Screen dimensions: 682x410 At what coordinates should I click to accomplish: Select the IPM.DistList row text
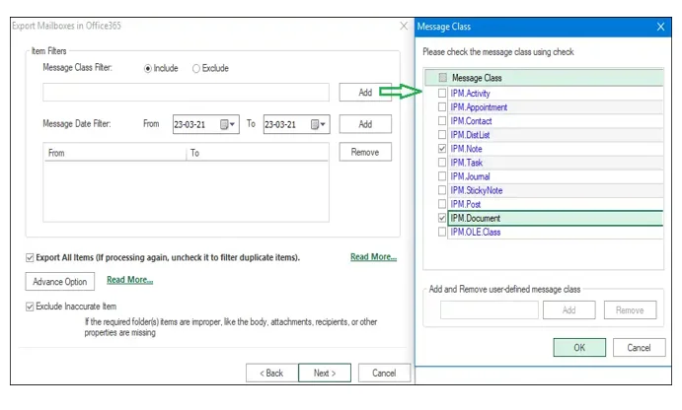point(470,135)
